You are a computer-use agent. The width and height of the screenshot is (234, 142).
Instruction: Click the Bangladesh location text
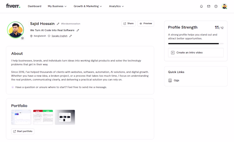point(40,36)
